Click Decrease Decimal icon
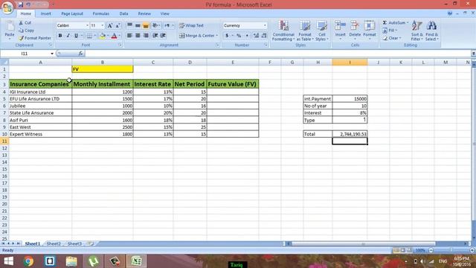476x268 pixels. [264, 36]
